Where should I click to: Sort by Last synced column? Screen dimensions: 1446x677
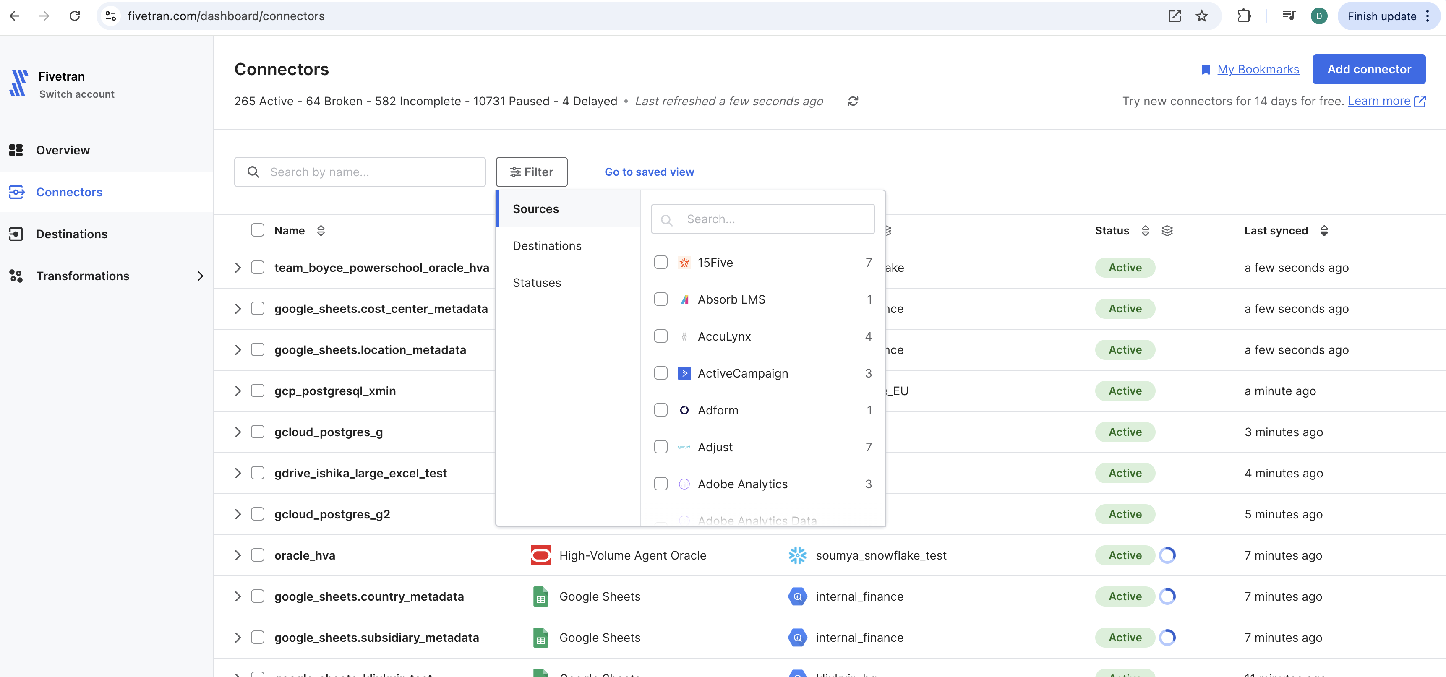click(x=1323, y=231)
